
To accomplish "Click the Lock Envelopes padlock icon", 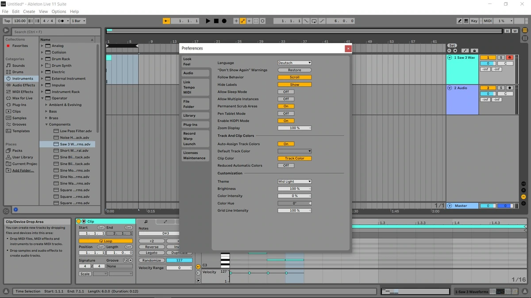I will 474,51.
